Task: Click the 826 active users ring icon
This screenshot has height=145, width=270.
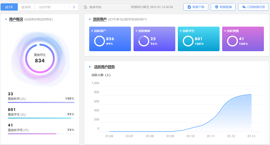Action: click(100, 41)
